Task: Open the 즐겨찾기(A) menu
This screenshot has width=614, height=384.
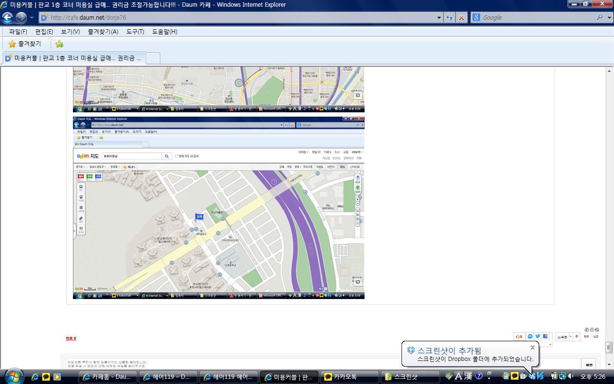Action: (x=103, y=32)
